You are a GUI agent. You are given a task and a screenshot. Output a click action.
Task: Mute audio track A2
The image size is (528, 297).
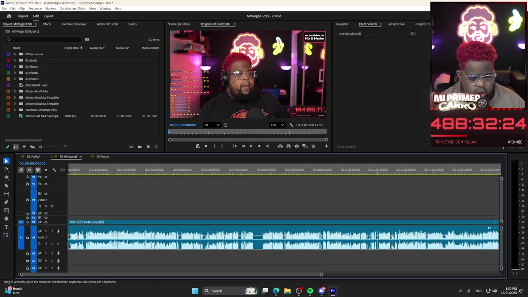coord(46,253)
